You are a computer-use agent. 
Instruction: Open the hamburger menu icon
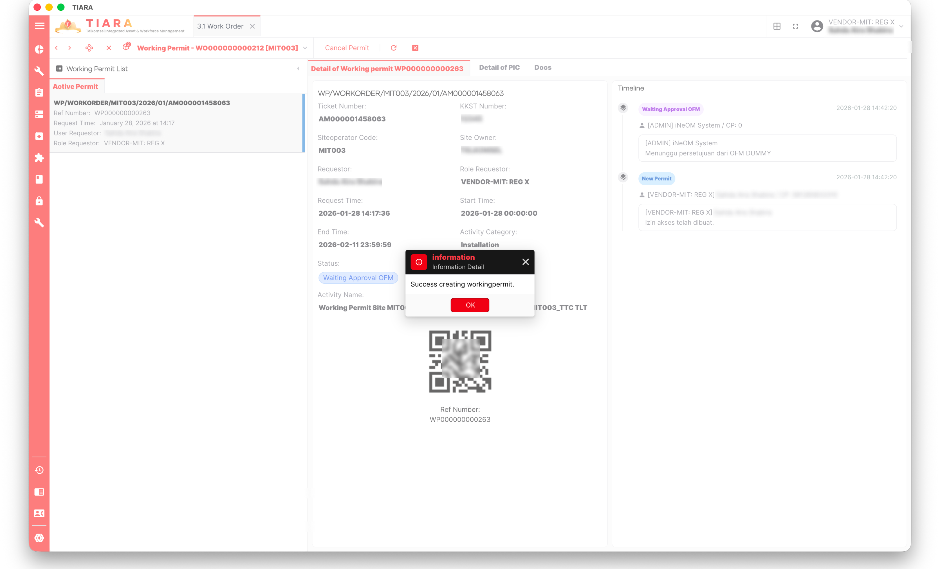[x=39, y=26]
